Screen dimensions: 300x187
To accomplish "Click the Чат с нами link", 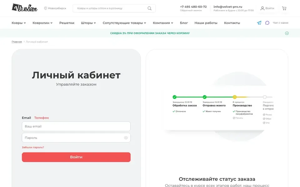I will pos(281,23).
